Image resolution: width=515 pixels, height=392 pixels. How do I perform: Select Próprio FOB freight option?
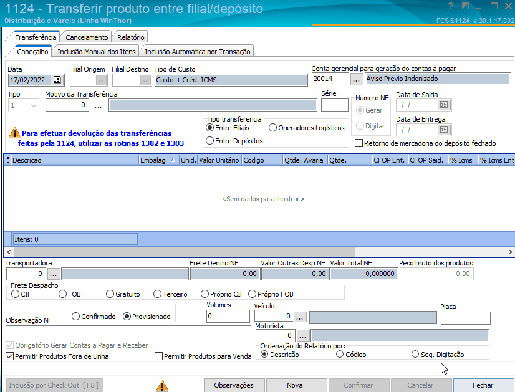pyautogui.click(x=271, y=294)
